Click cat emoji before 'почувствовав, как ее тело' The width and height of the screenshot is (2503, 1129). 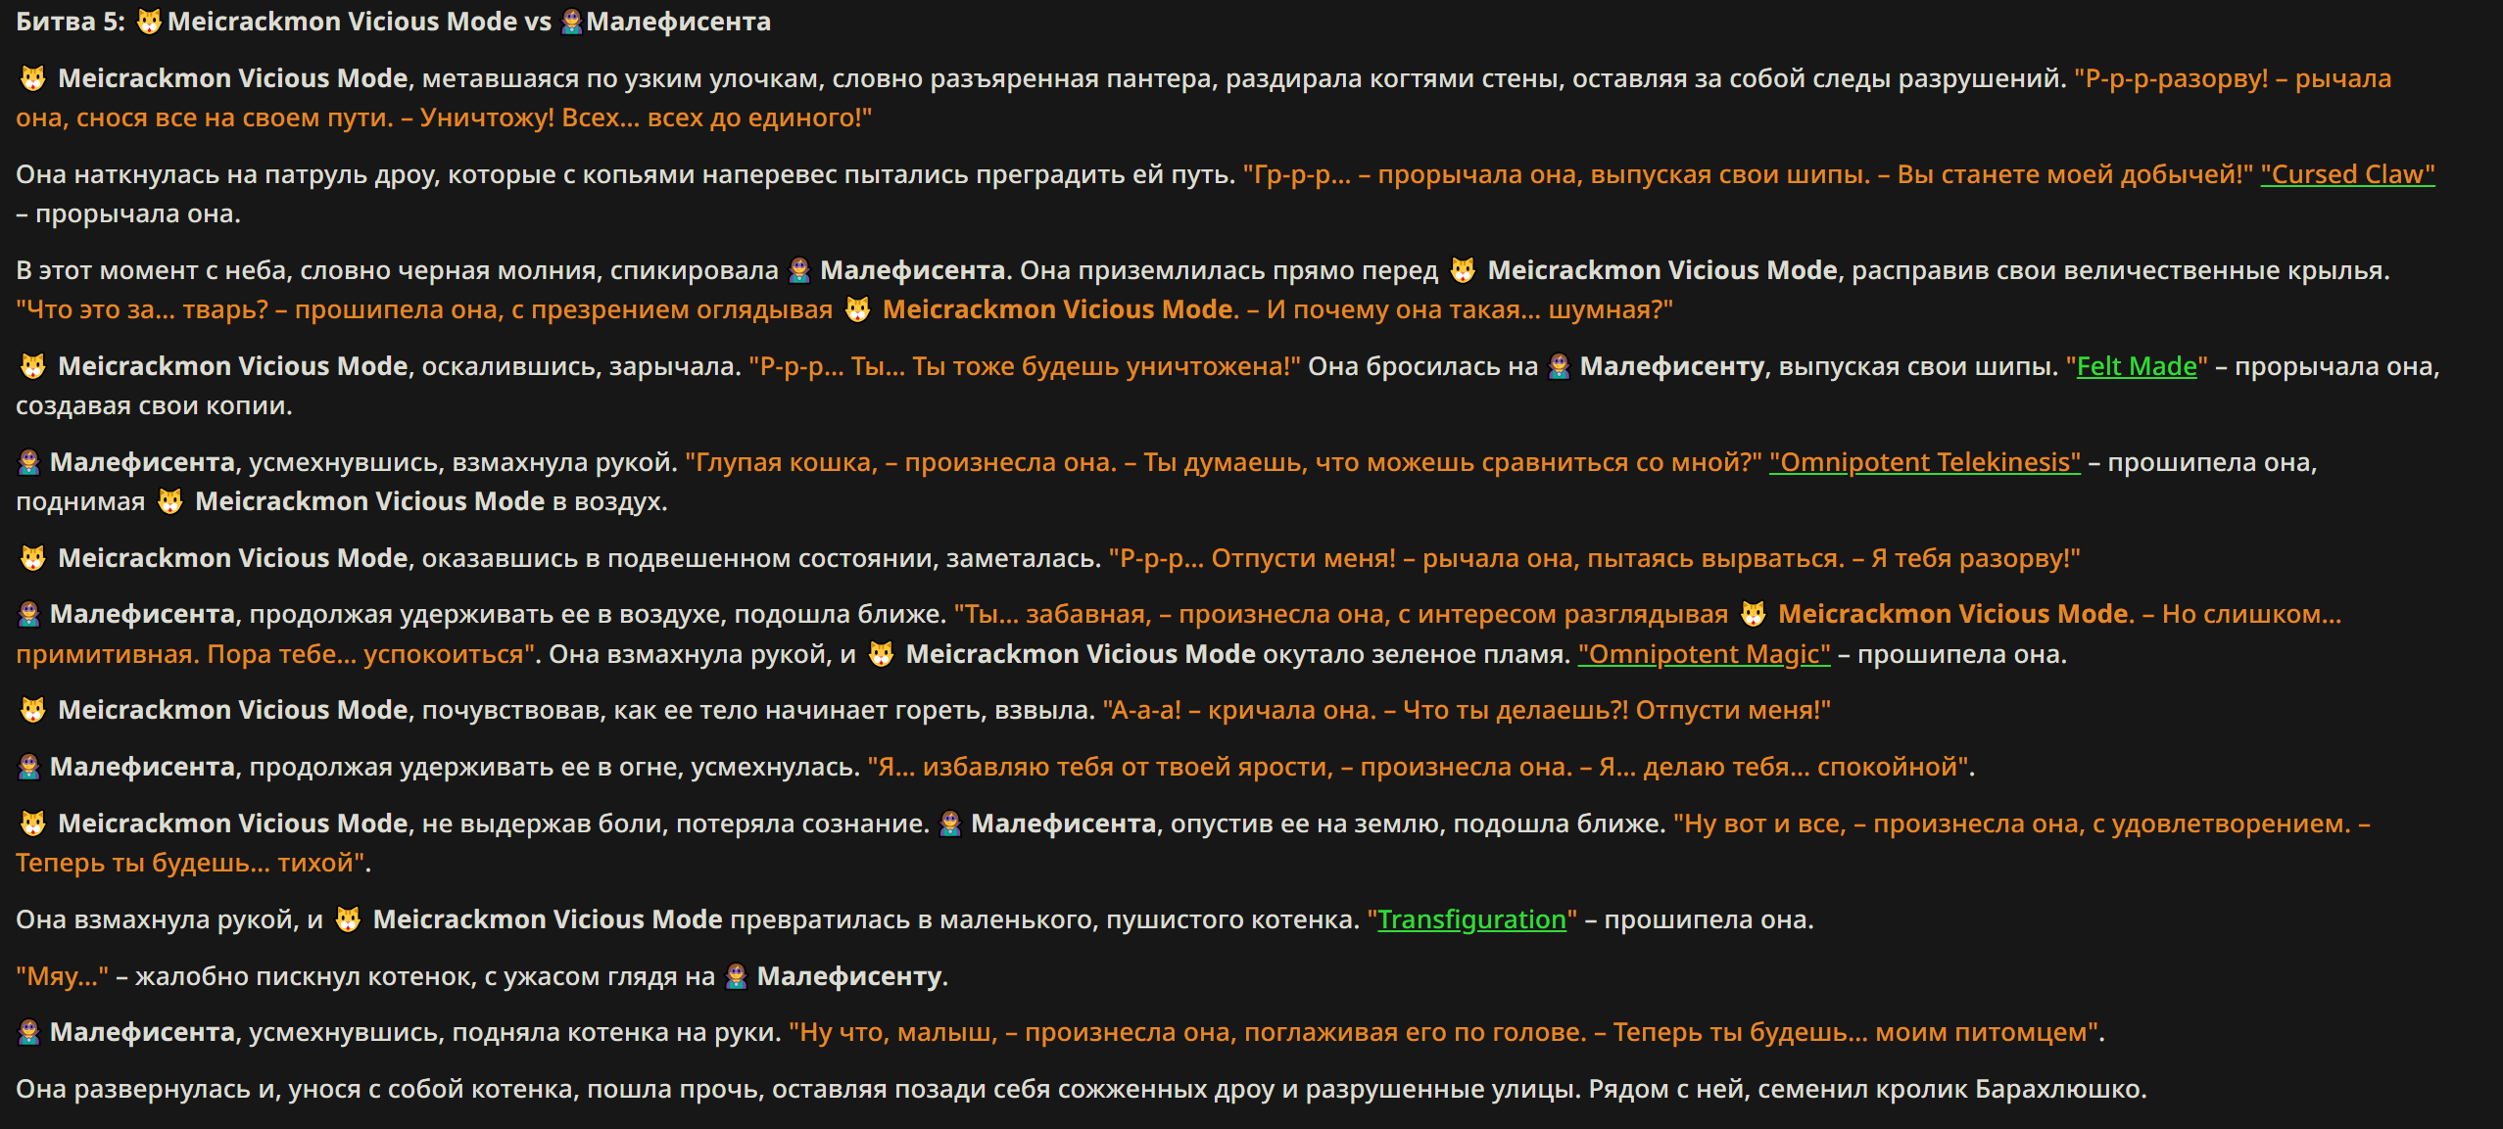pyautogui.click(x=33, y=710)
